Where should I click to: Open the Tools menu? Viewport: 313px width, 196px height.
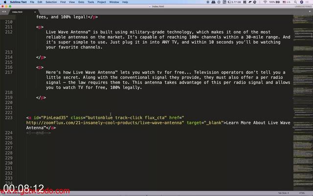(x=90, y=2)
